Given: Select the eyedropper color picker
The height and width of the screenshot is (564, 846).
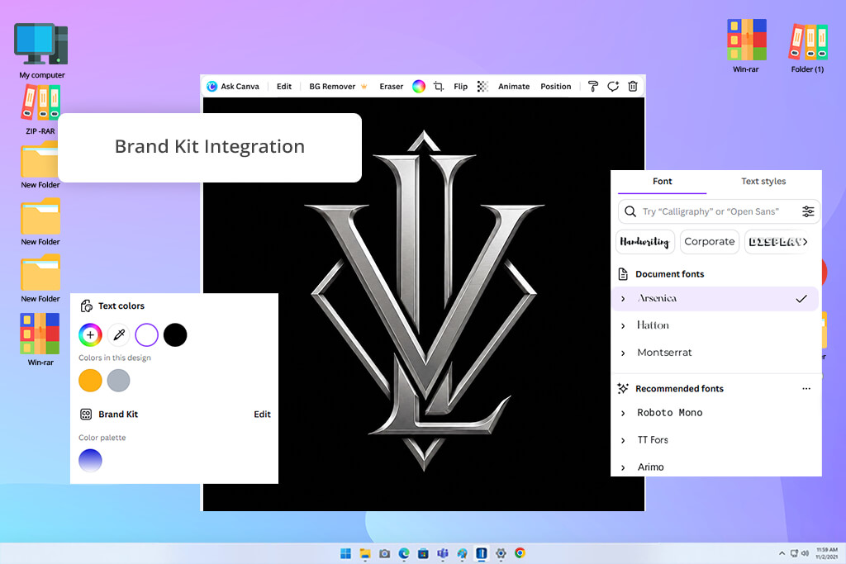Looking at the screenshot, I should pyautogui.click(x=119, y=334).
